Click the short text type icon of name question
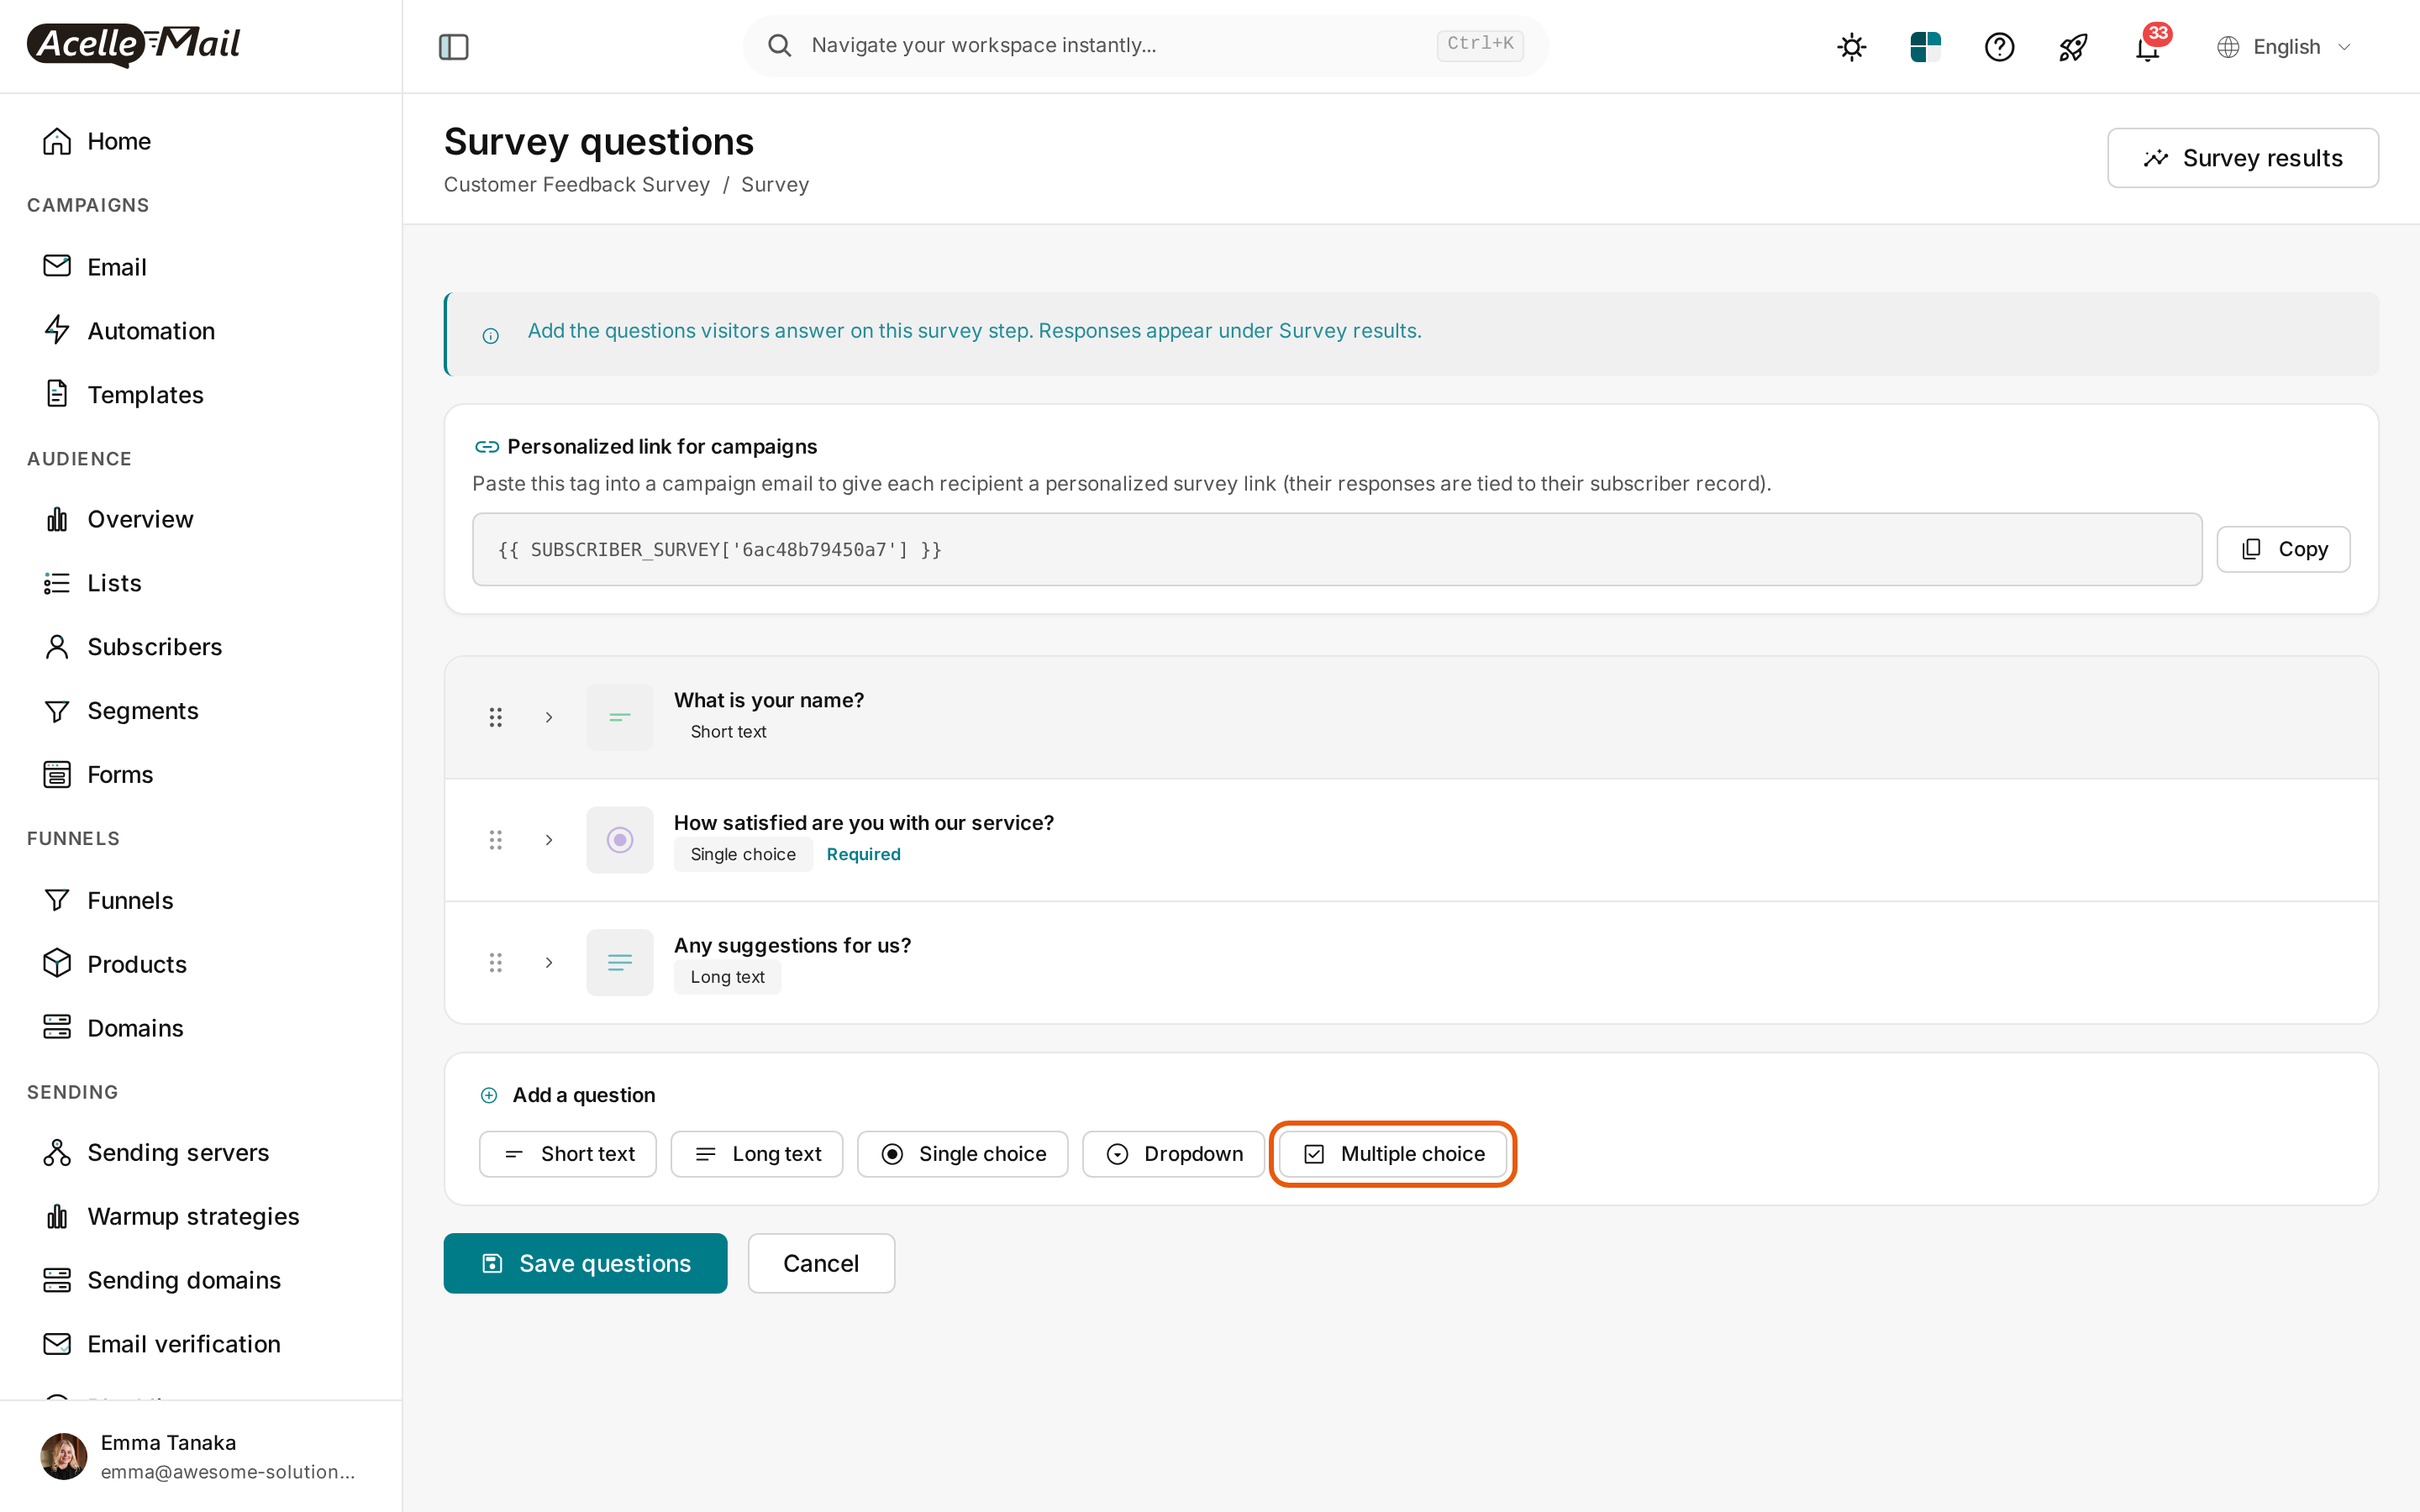The image size is (2420, 1512). (620, 717)
